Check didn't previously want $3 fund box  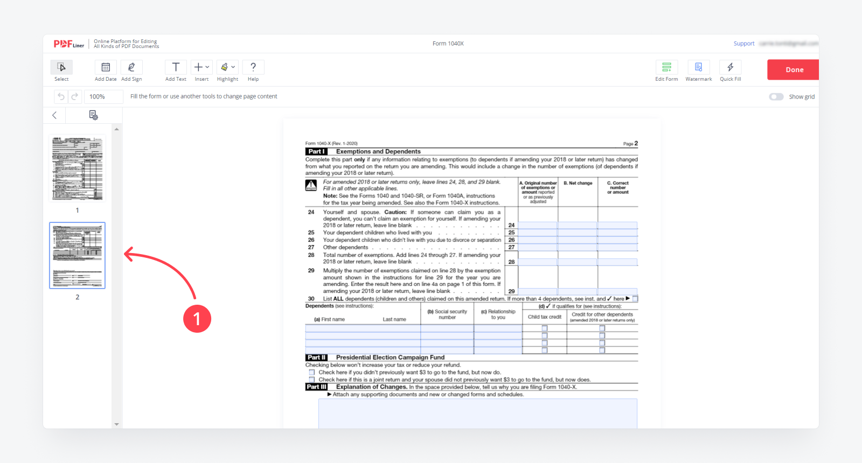tap(311, 372)
